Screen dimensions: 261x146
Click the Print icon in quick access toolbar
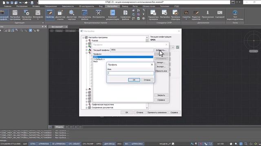[x=32, y=2]
